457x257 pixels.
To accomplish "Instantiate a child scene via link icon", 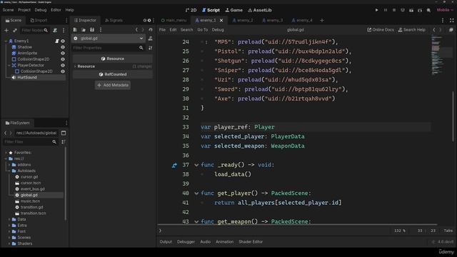I will click(x=15, y=30).
